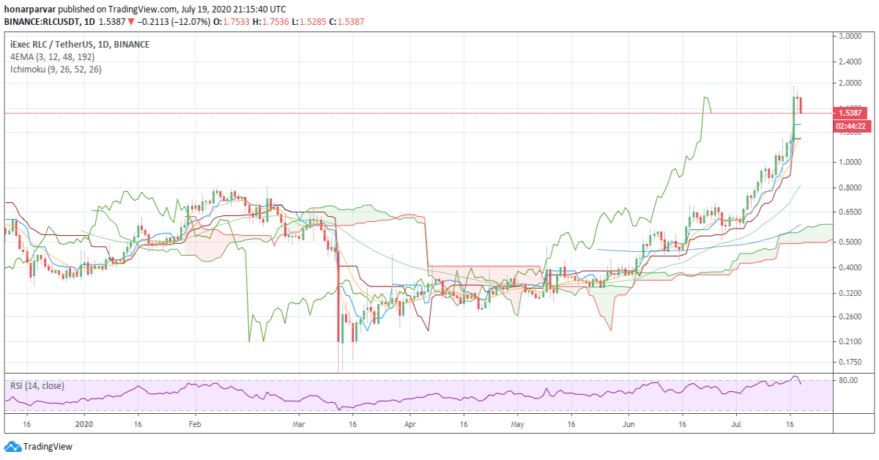The height and width of the screenshot is (460, 879).
Task: Click the '02:44:22' bar countdown tag
Action: pos(850,126)
